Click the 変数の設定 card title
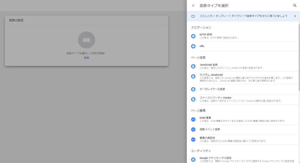This screenshot has width=300, height=163. (x=16, y=20)
